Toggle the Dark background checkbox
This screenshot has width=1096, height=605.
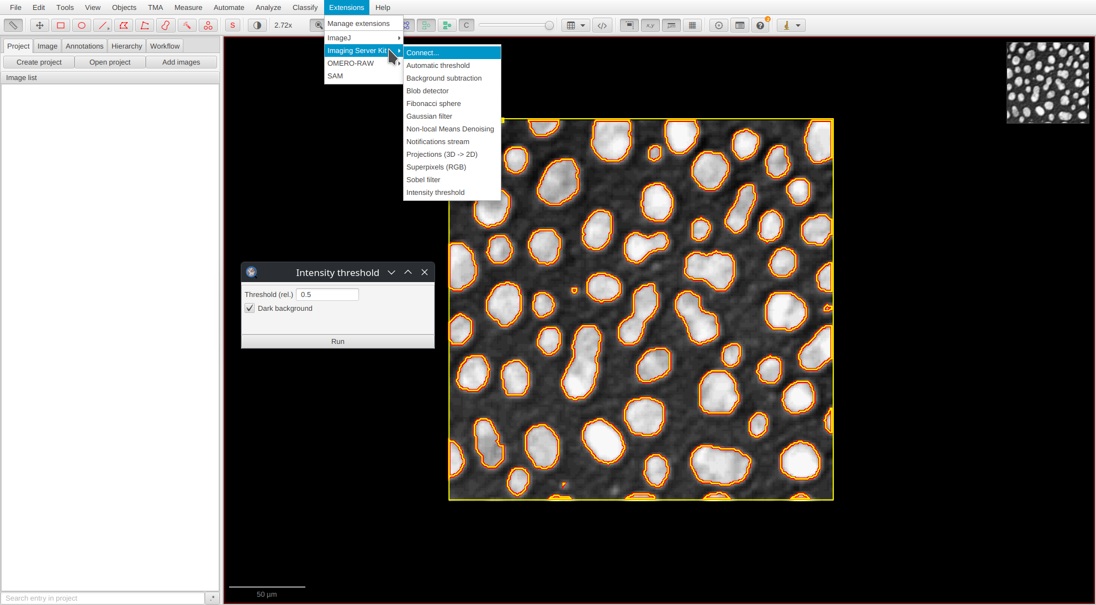tap(250, 308)
